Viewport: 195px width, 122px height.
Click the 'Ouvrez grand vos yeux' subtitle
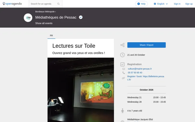coord(79,53)
